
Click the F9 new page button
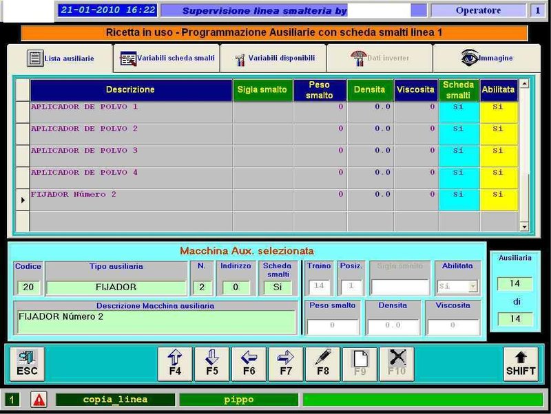(360, 364)
